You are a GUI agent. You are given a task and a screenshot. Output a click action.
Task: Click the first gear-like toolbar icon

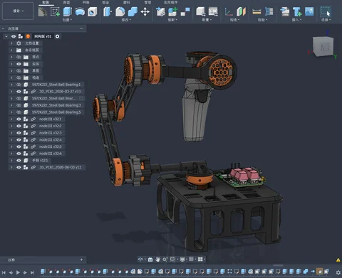(43, 11)
